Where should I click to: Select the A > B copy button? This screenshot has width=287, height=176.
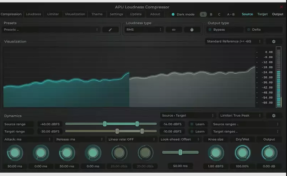point(231,14)
